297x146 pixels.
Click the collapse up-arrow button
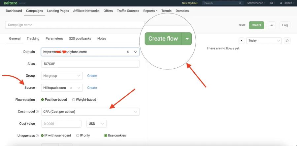(x=241, y=41)
